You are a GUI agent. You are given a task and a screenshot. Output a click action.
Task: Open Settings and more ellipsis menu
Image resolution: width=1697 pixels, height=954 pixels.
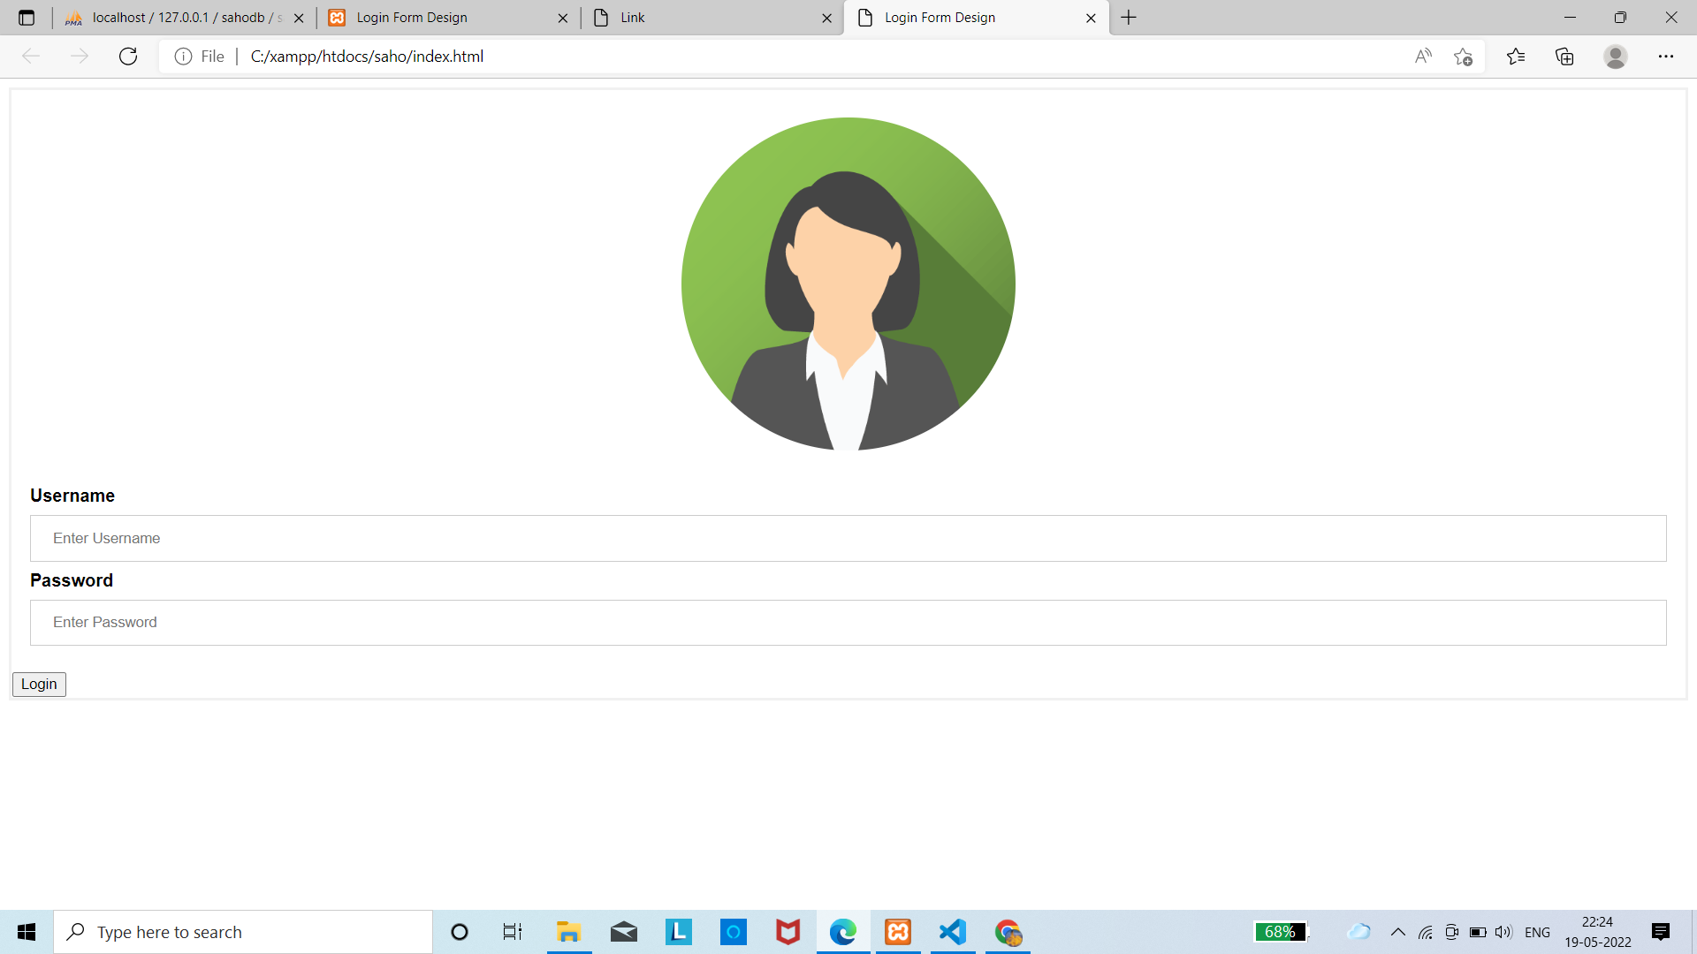[1665, 57]
